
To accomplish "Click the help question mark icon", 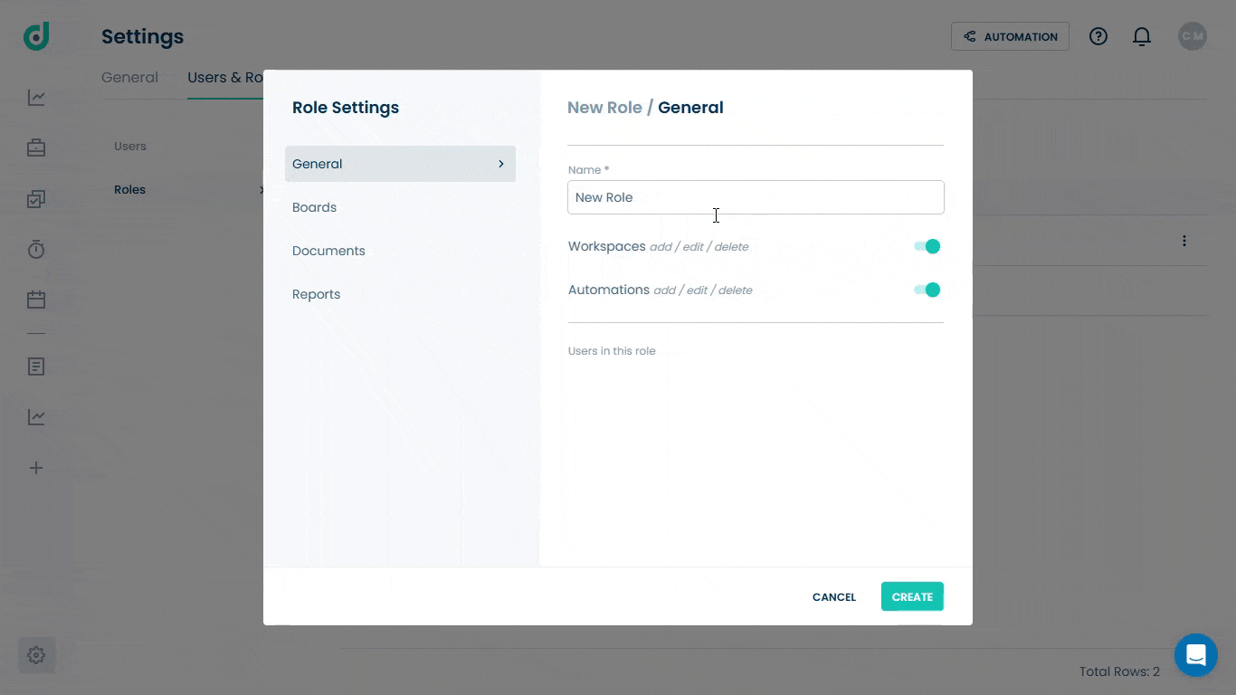I will pyautogui.click(x=1098, y=36).
